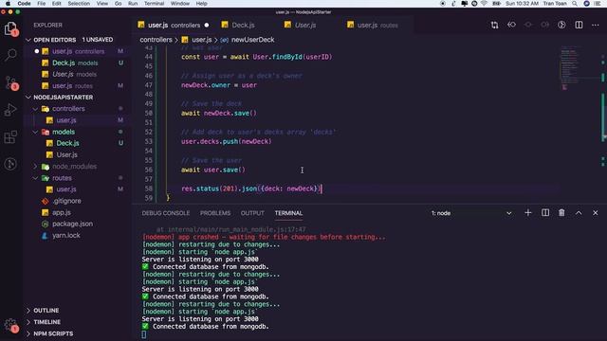Viewport: 607px width, 341px height.
Task: Open the Go menu
Action: pyautogui.click(x=118, y=4)
